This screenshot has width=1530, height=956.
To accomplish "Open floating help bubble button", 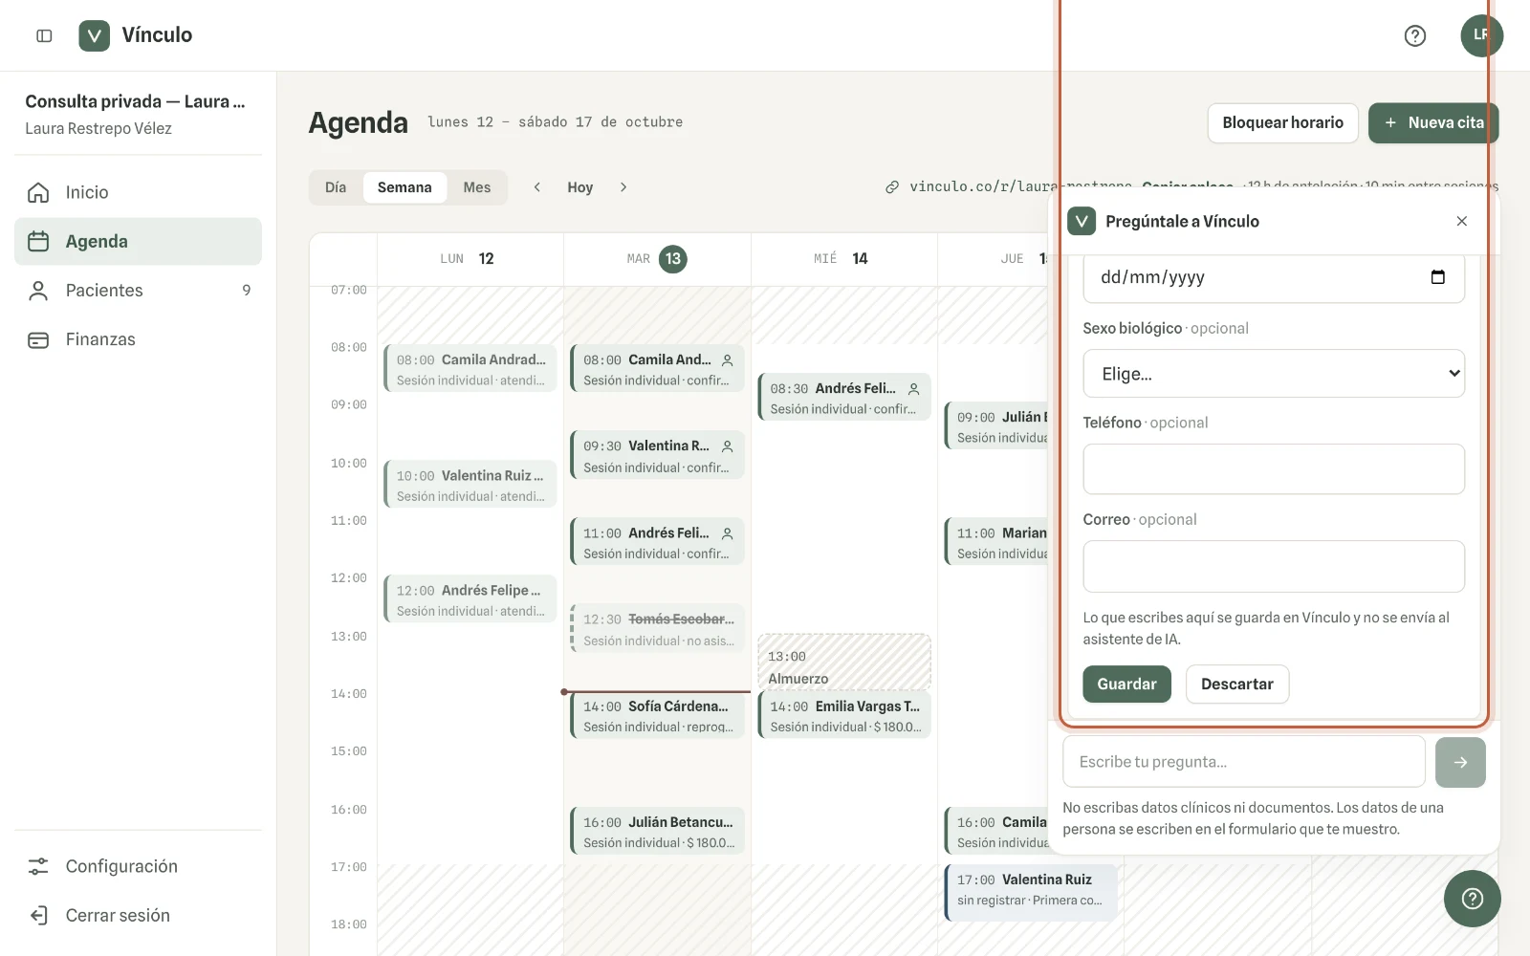I will (x=1473, y=899).
